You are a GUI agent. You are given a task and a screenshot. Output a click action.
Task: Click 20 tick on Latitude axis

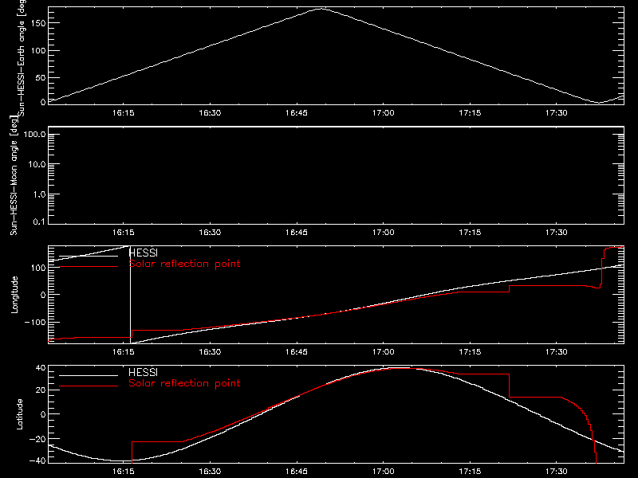tap(41, 390)
